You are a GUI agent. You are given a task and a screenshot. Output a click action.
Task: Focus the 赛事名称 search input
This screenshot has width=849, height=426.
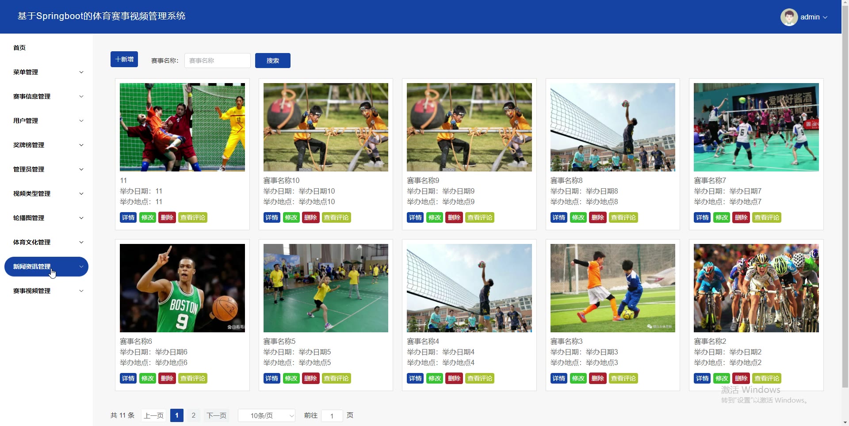(x=218, y=61)
